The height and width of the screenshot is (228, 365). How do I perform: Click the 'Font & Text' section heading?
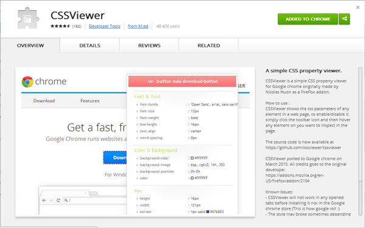click(x=147, y=96)
